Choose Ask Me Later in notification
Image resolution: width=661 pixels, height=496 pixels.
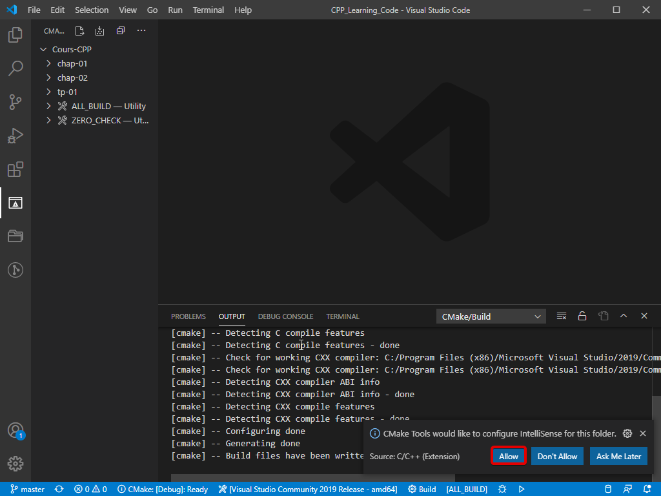(x=618, y=457)
